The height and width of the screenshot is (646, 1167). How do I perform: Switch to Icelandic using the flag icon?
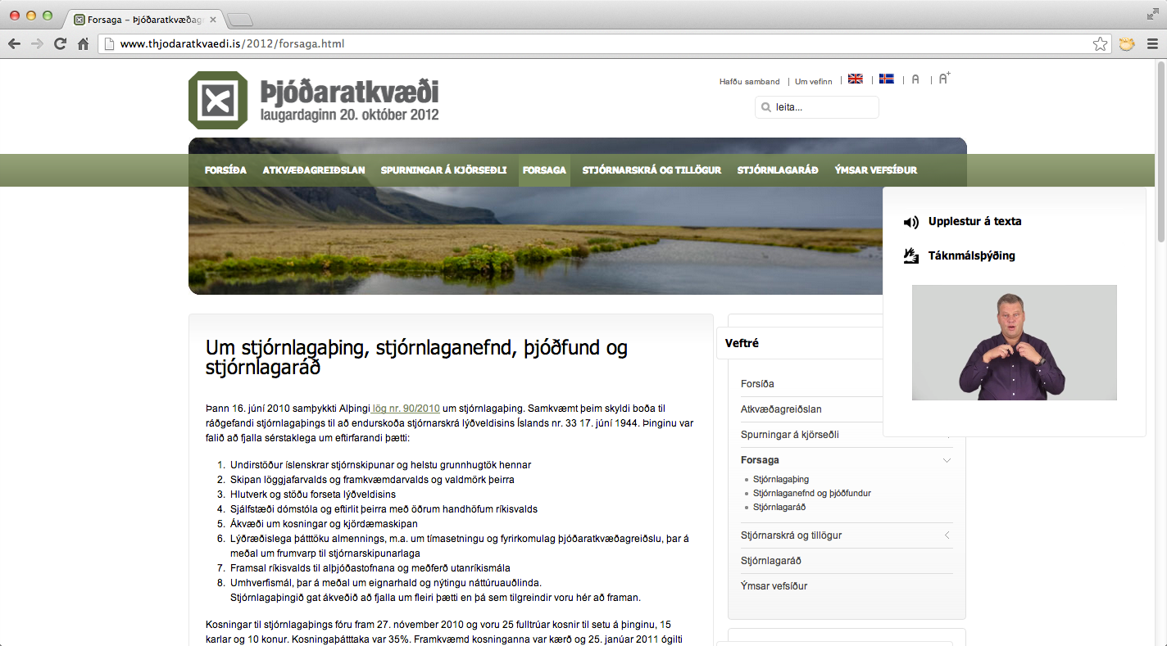886,79
